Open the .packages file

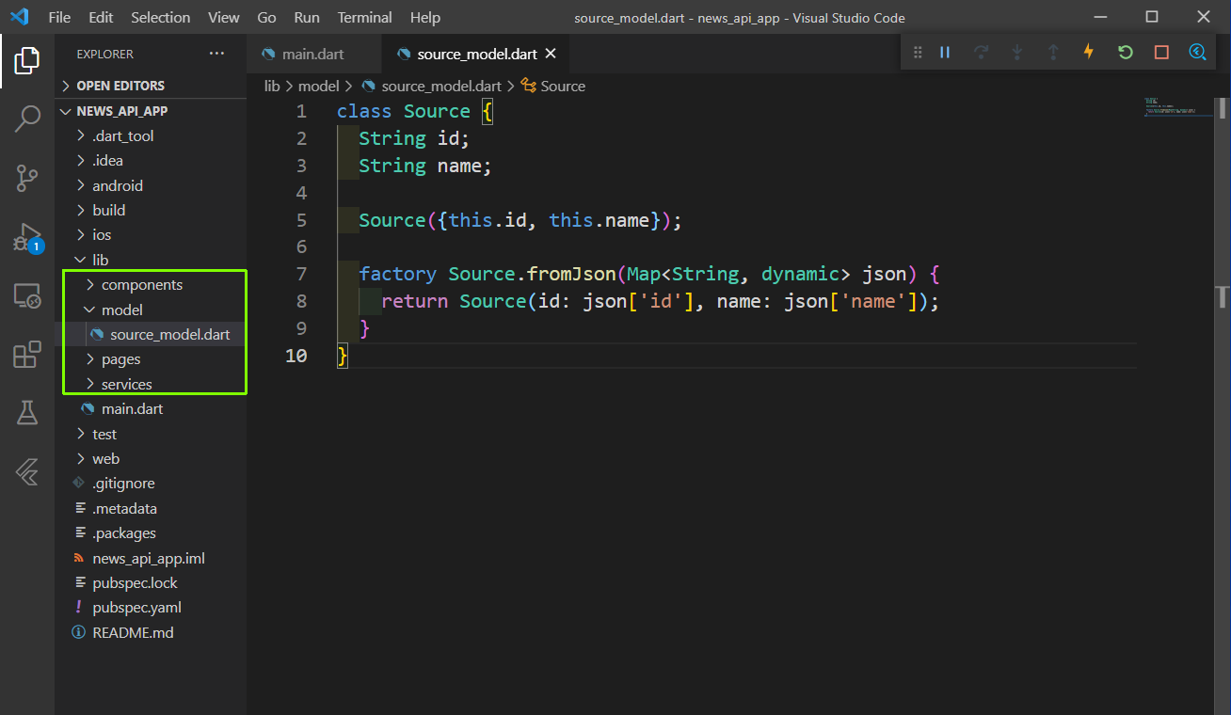[151, 532]
